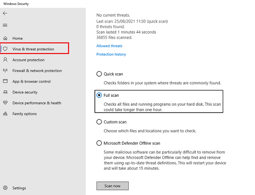
Task: Open the Protection history link
Action: 111,54
